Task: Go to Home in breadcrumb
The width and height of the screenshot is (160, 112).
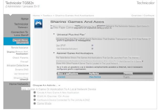Action: pyautogui.click(x=36, y=16)
